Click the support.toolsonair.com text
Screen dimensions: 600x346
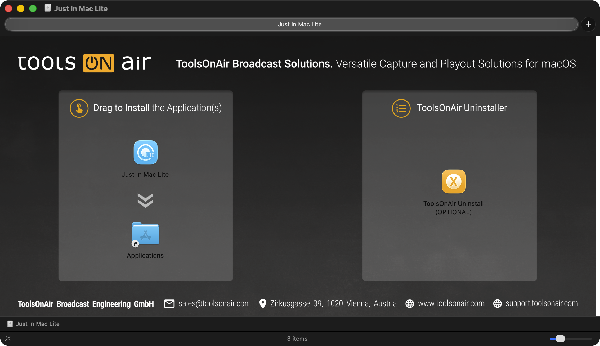542,303
